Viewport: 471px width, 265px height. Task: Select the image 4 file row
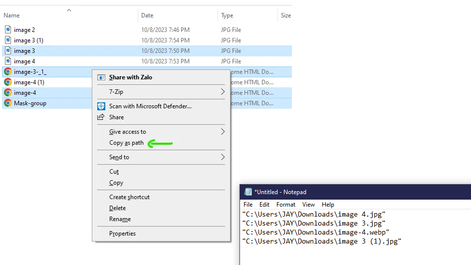point(147,61)
